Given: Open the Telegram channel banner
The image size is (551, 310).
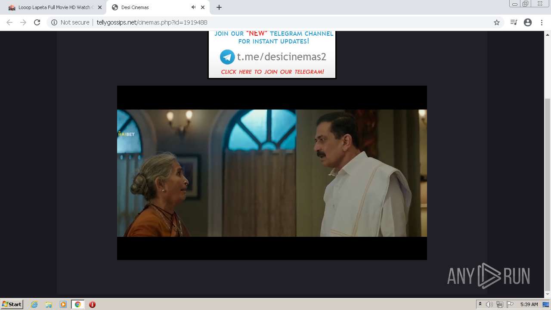Looking at the screenshot, I should (272, 55).
